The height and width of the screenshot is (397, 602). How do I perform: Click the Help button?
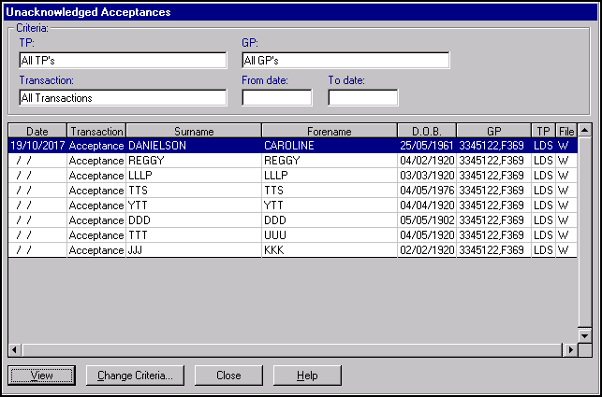[307, 376]
